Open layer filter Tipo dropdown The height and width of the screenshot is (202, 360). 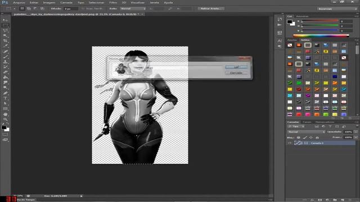[x=296, y=126]
